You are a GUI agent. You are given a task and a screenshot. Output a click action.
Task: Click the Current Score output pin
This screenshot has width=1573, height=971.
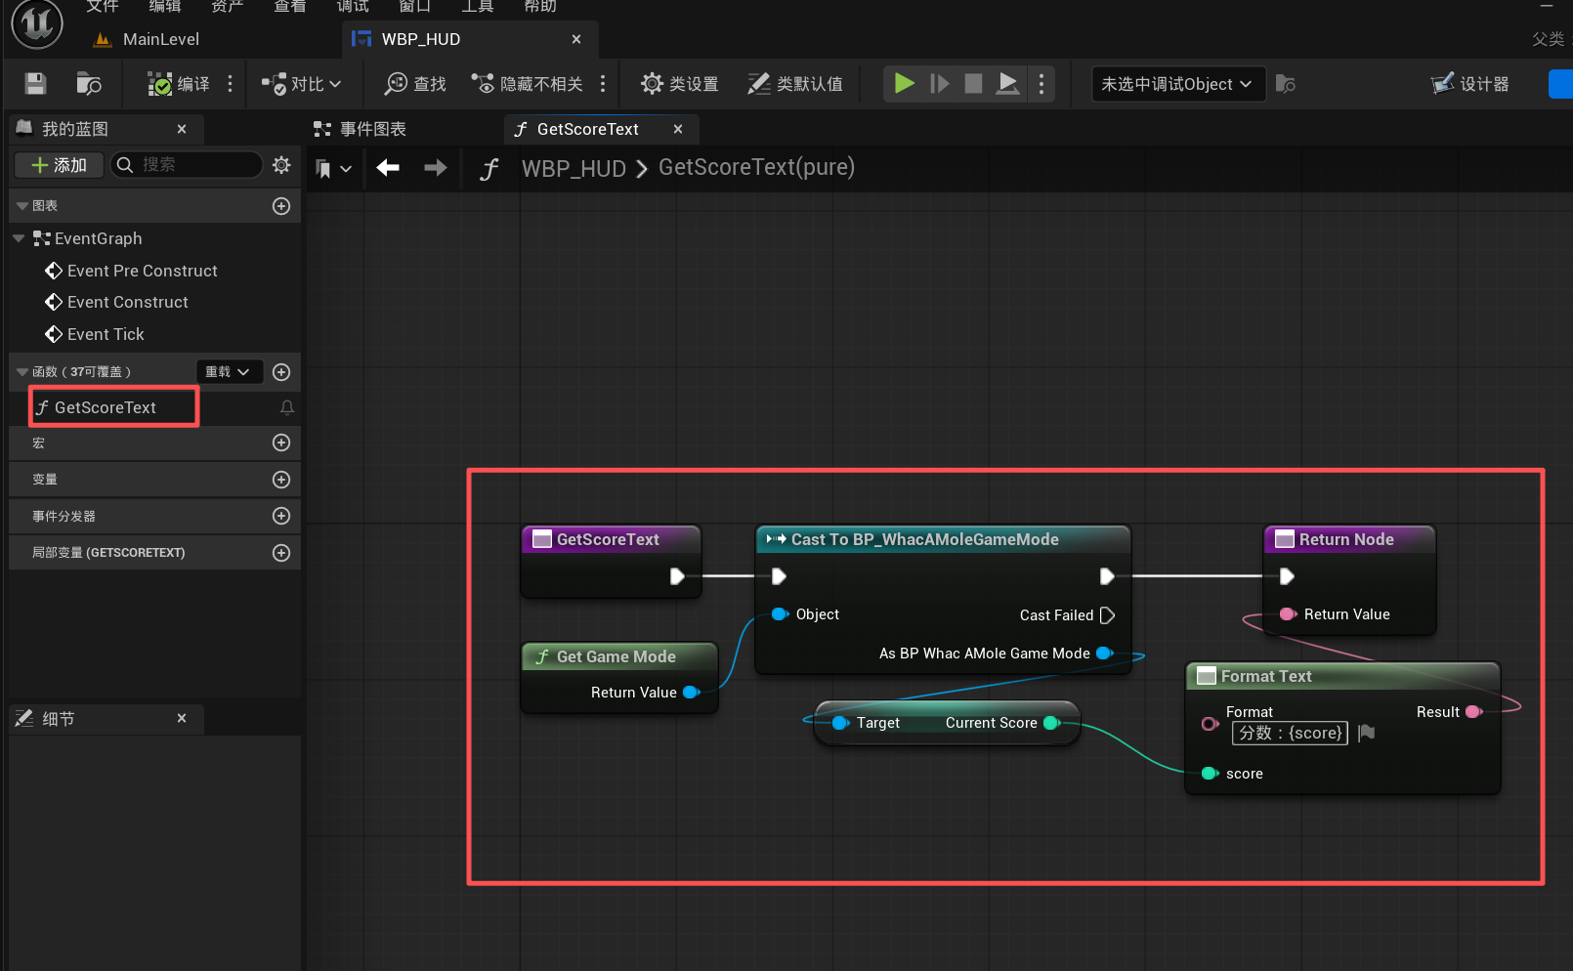coord(1052,723)
